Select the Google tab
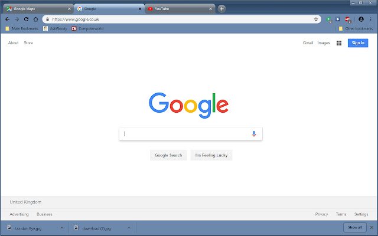The image size is (378, 236). (109, 9)
